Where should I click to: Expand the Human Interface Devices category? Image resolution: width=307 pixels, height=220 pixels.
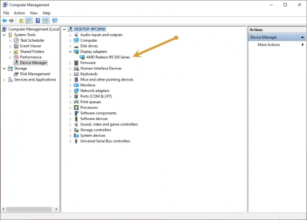point(70,68)
